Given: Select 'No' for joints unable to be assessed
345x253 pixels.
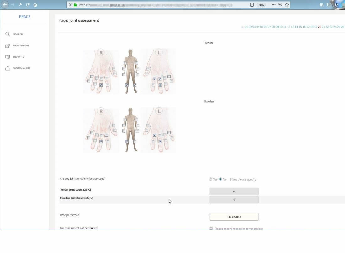Looking at the screenshot, I should click(220, 179).
